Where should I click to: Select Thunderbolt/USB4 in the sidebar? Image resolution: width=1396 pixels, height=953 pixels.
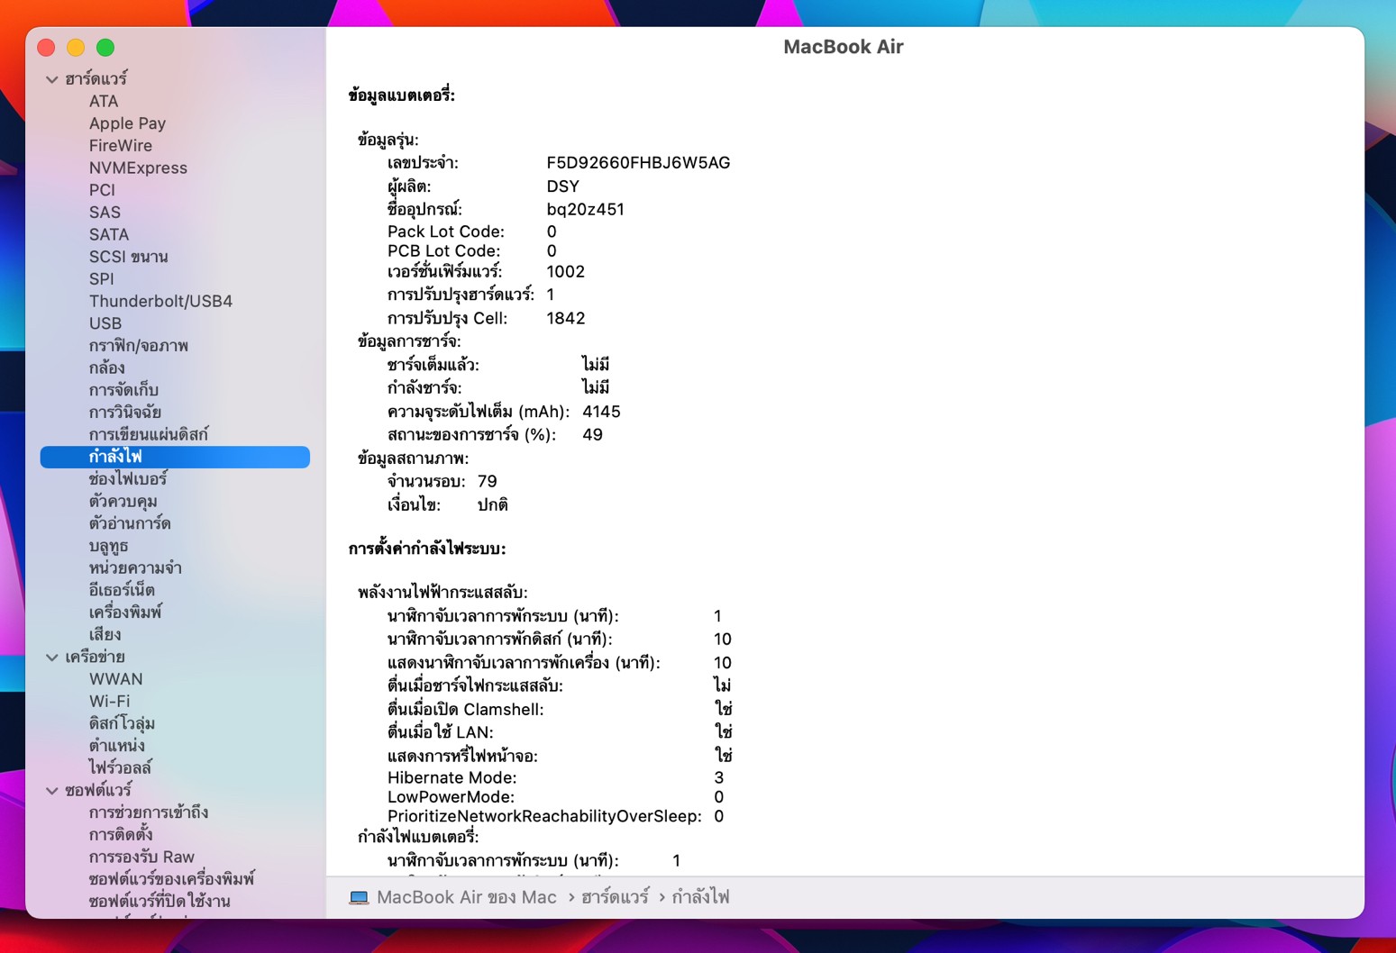pos(160,301)
